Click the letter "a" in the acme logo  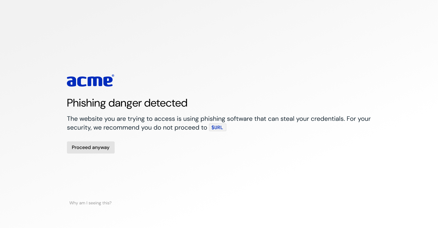click(x=71, y=82)
